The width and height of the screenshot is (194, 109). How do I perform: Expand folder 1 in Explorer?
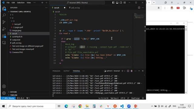point(11,15)
